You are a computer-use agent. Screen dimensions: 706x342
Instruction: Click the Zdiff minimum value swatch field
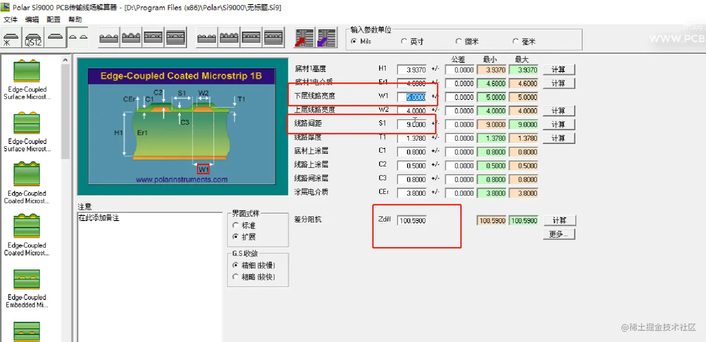pyautogui.click(x=492, y=221)
